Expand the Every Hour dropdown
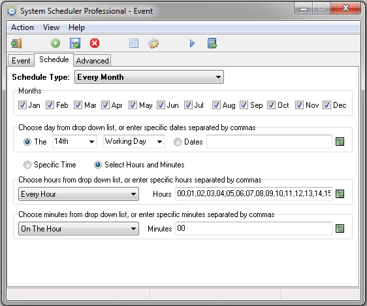This screenshot has height=306, width=367. [78, 194]
